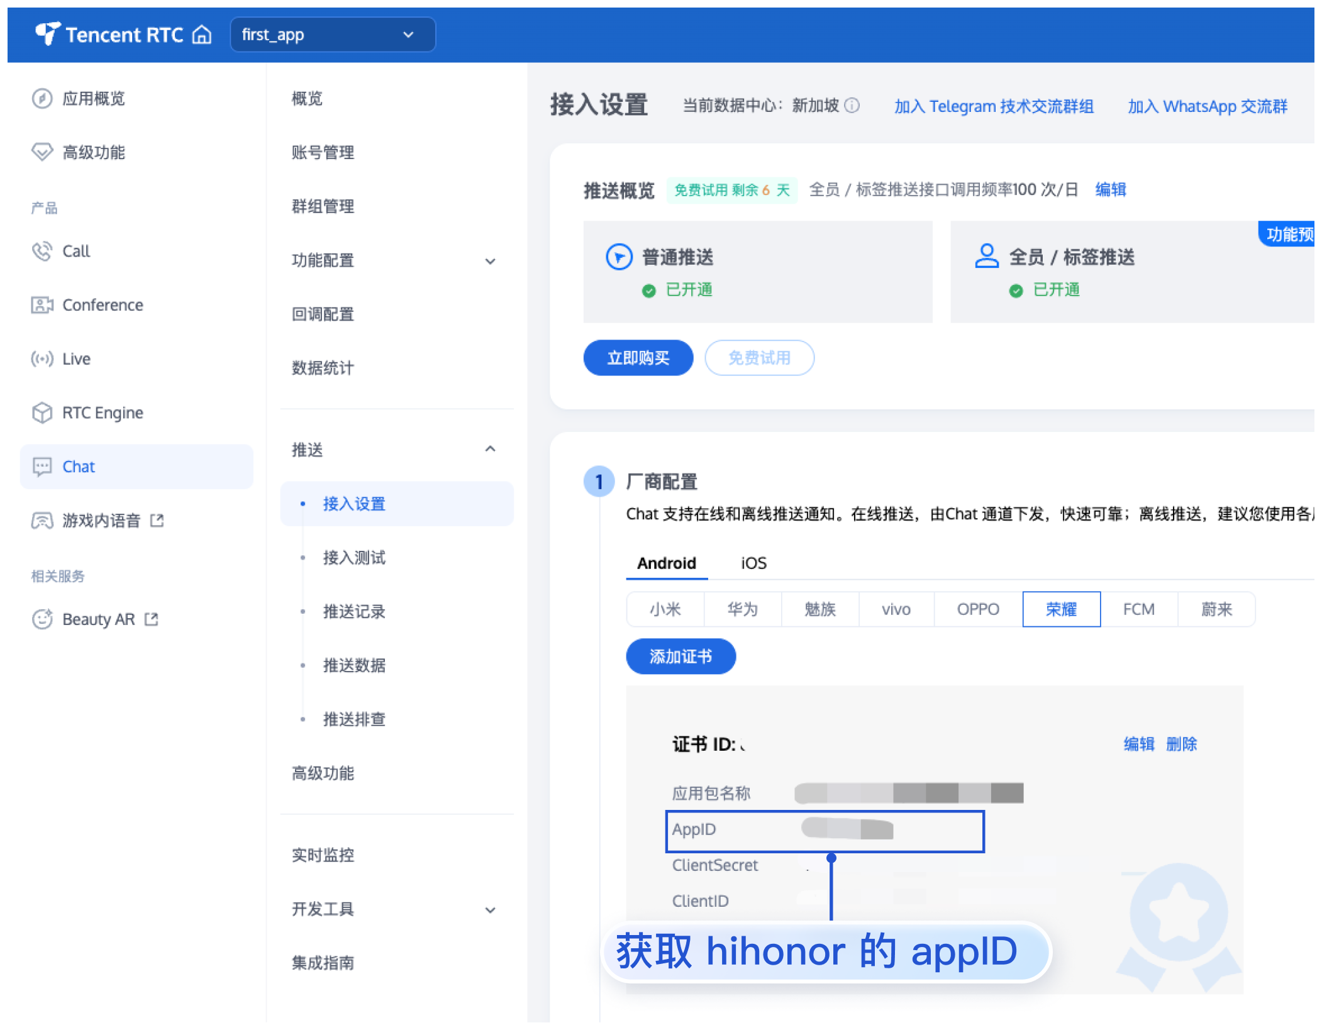Screen dimensions: 1322x1030
Task: Click the Tencent RTC home icon
Action: tap(201, 35)
